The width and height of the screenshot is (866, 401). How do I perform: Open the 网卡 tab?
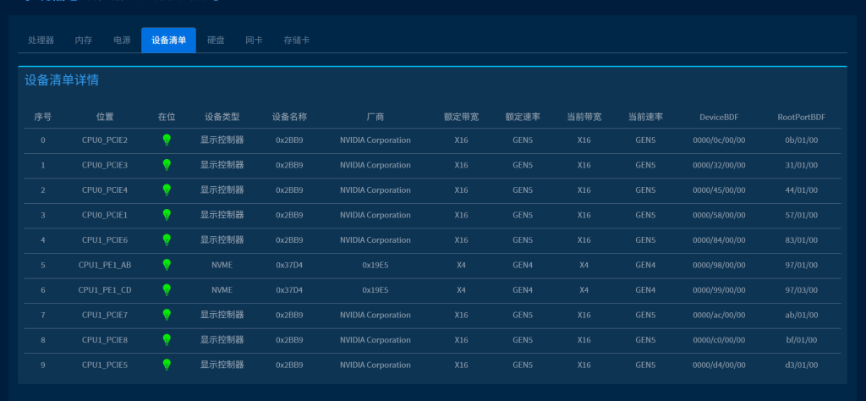pyautogui.click(x=254, y=41)
